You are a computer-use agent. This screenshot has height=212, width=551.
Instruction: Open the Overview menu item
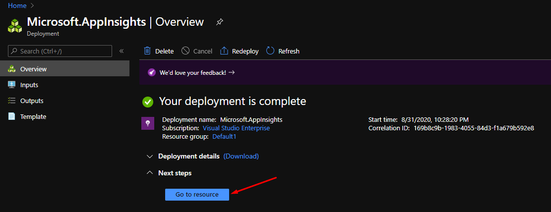point(33,69)
